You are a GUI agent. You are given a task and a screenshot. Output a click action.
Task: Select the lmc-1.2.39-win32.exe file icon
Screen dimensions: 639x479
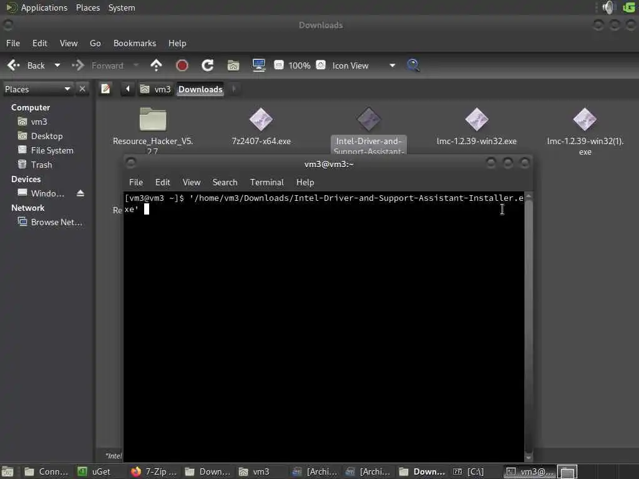point(476,119)
